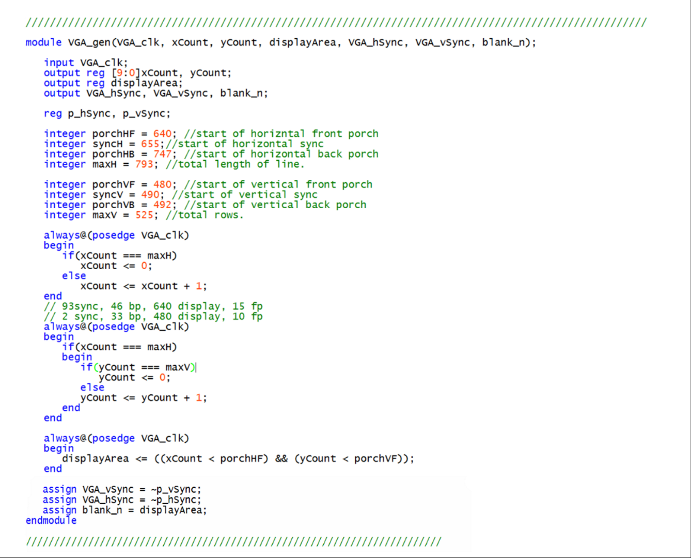
Task: Click 'assign VGA_hSync = ~p_hSync;' line
Action: tap(122, 500)
